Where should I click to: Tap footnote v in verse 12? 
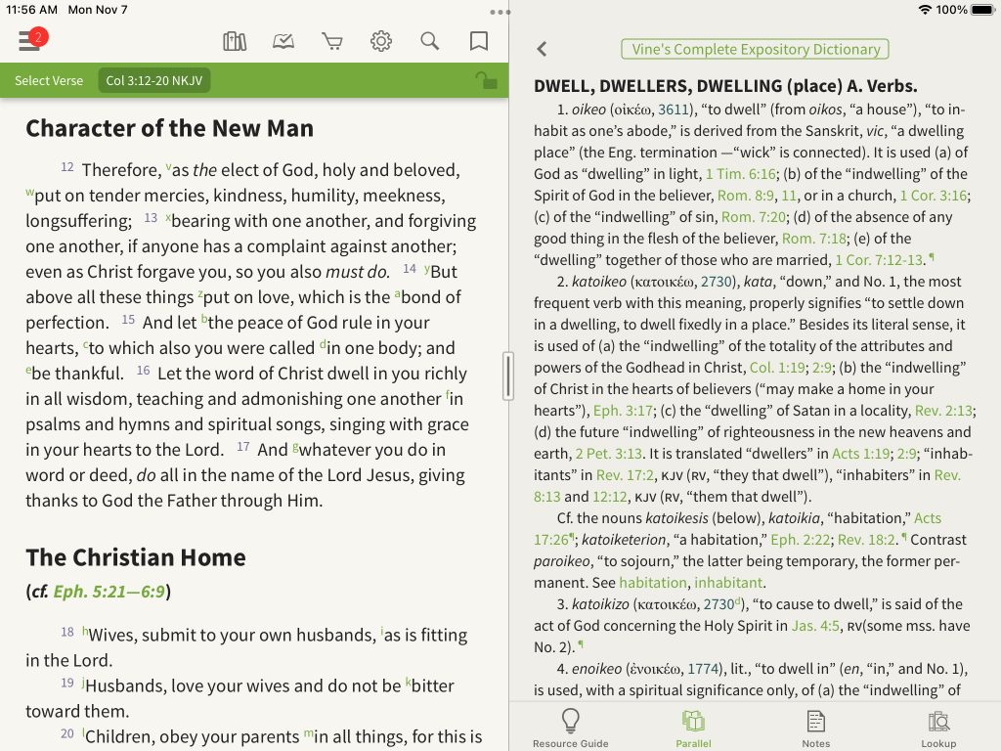click(x=168, y=167)
